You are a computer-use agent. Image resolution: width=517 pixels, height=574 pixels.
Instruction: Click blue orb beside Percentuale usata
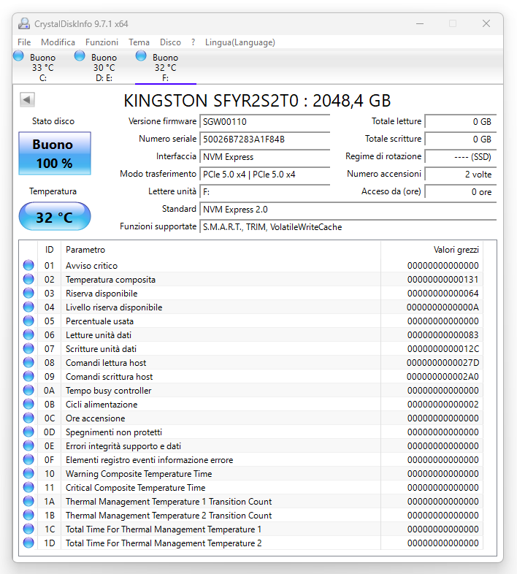coord(28,321)
